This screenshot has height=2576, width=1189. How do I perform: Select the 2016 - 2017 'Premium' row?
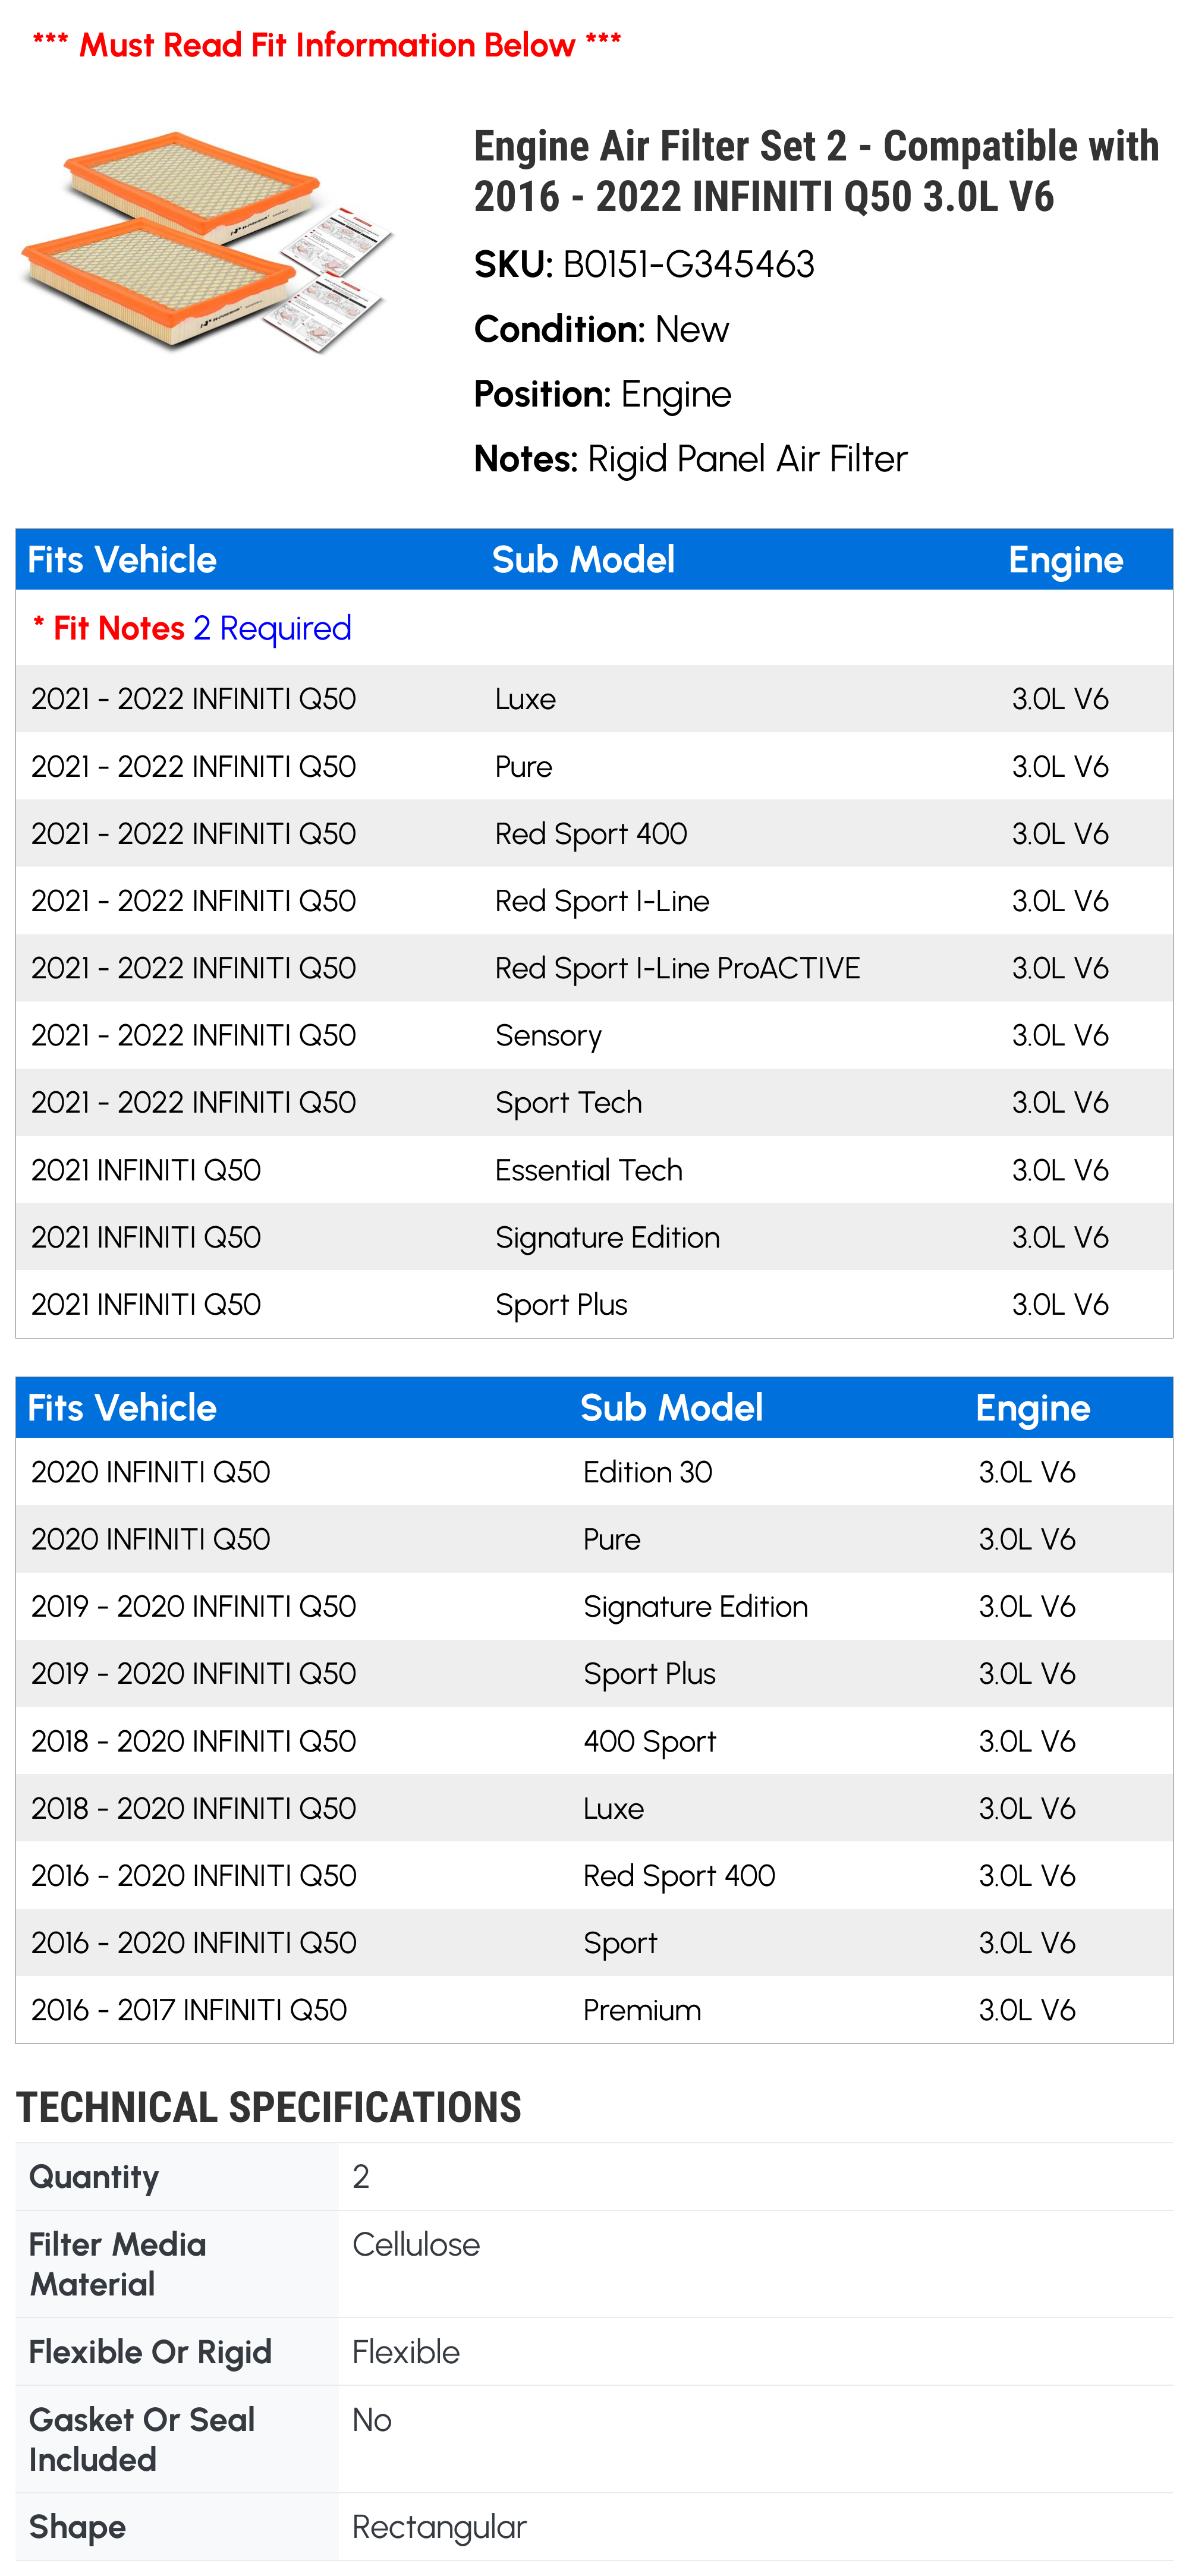click(594, 2010)
